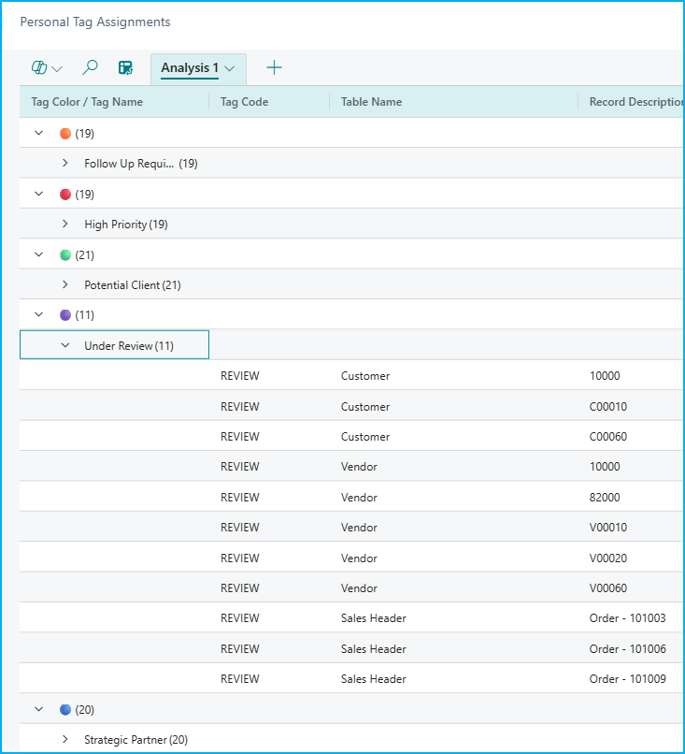Expand the High Priority group
The image size is (685, 754).
(65, 225)
